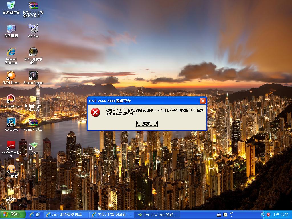This screenshot has height=219, width=292.
Task: Open the Recycle Bin desktop icon
Action: coord(11,5)
